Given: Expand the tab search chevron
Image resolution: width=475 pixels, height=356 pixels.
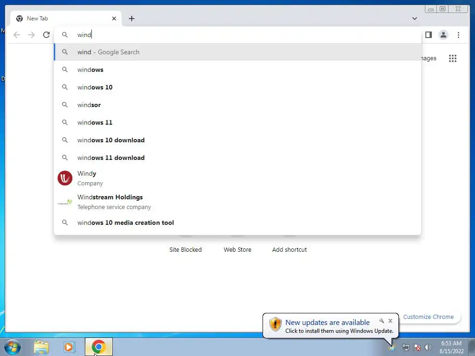Looking at the screenshot, I should (415, 19).
